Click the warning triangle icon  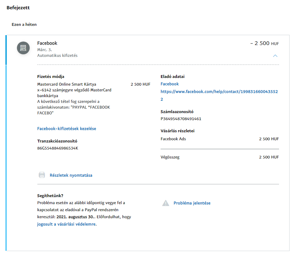point(165,203)
